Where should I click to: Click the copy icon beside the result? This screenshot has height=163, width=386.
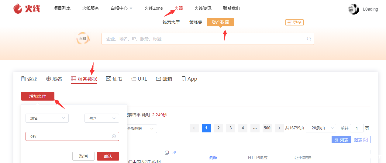click(x=167, y=153)
